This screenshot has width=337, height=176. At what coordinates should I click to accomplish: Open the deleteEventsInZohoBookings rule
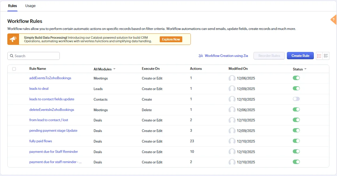(52, 110)
